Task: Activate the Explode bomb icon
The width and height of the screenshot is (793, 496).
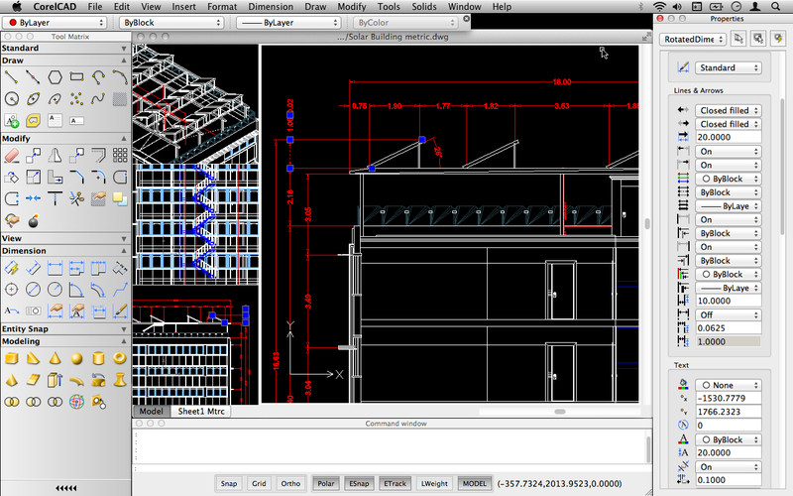Action: [33, 220]
